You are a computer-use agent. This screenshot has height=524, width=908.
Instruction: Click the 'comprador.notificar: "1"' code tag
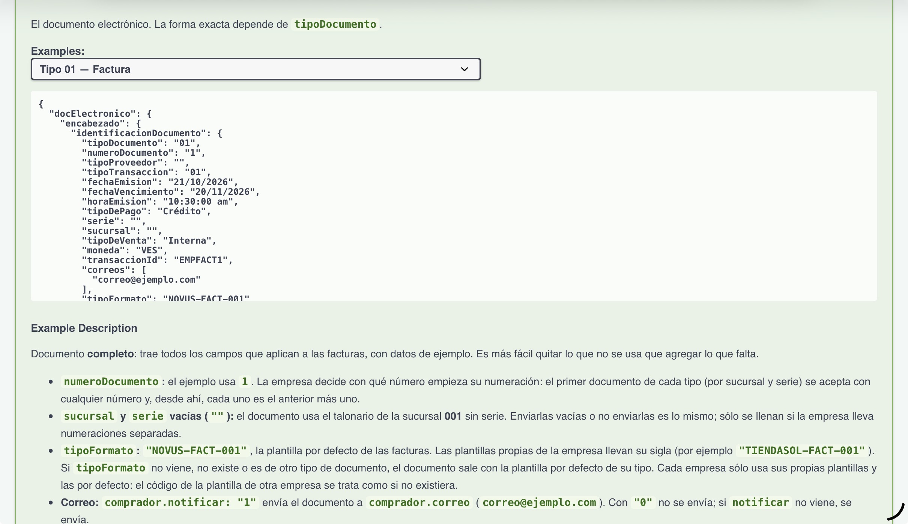click(180, 503)
